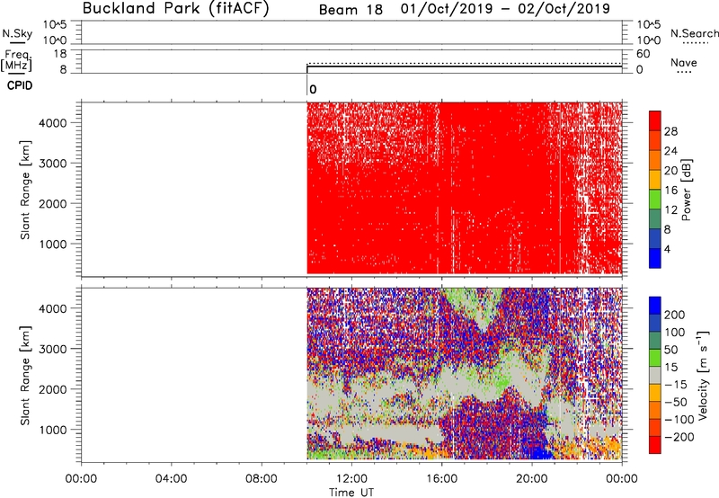Click the 'Buckland Park (fitACF)' title
The image size is (719, 498).
[175, 9]
